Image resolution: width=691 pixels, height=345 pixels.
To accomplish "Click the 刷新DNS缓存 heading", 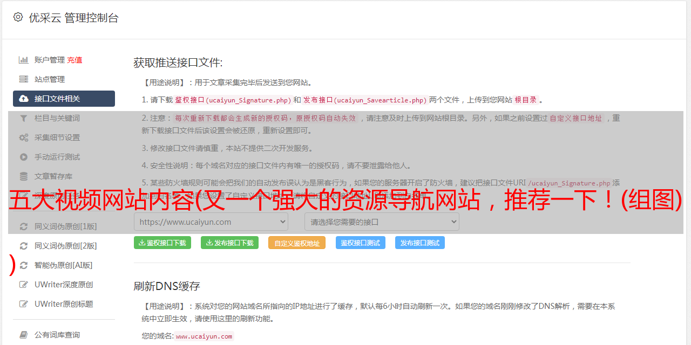I will point(167,286).
